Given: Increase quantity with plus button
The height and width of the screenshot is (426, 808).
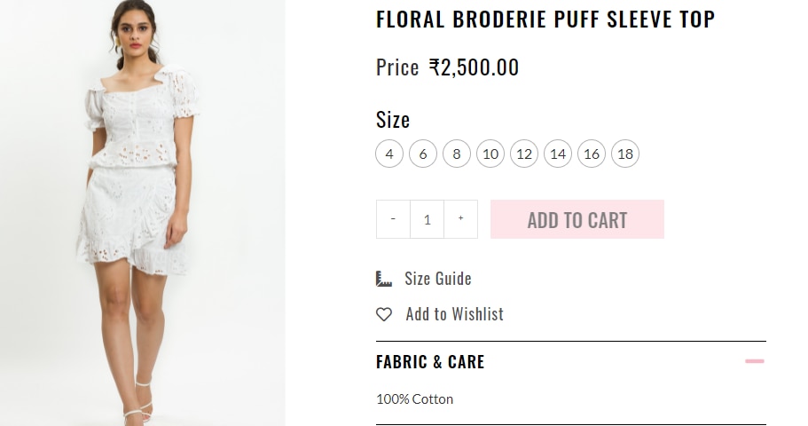Looking at the screenshot, I should coord(460,219).
